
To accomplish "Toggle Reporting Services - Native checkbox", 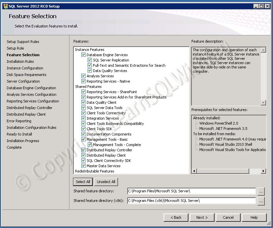I will [83, 81].
